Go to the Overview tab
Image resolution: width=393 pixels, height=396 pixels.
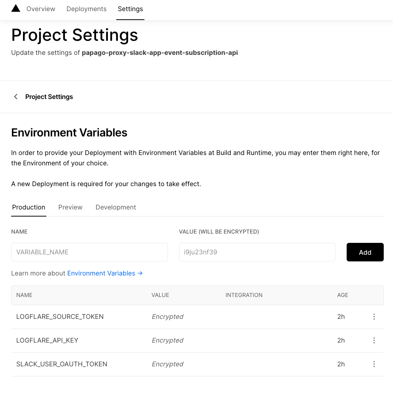(x=41, y=9)
